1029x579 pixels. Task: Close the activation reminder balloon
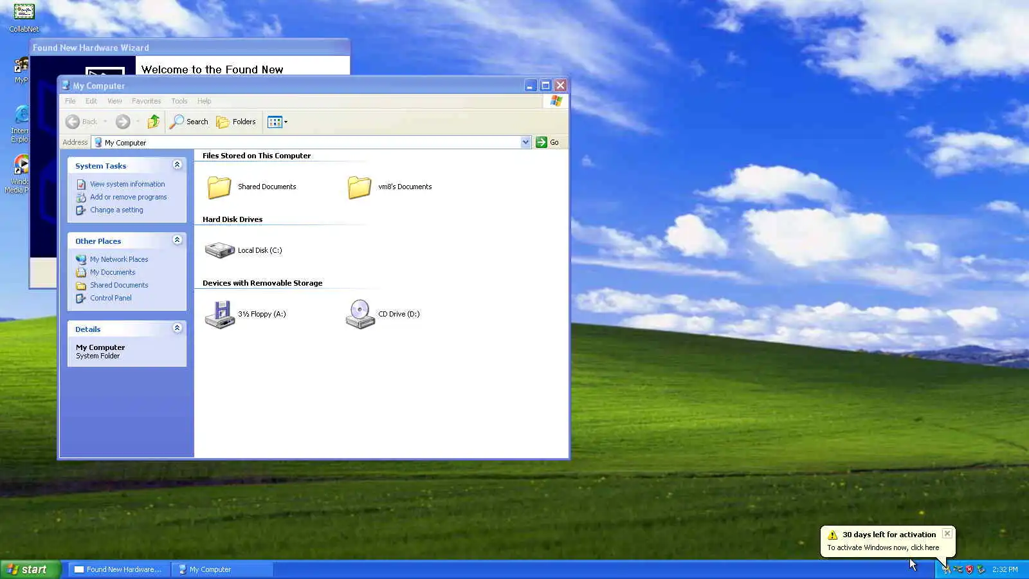(x=947, y=534)
